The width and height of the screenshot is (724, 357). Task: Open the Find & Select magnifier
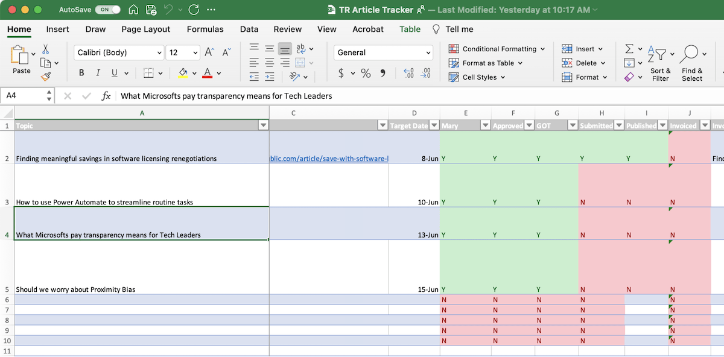click(689, 54)
